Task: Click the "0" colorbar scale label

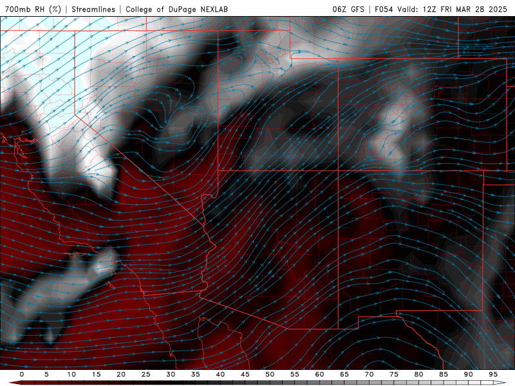Action: pos(22,374)
